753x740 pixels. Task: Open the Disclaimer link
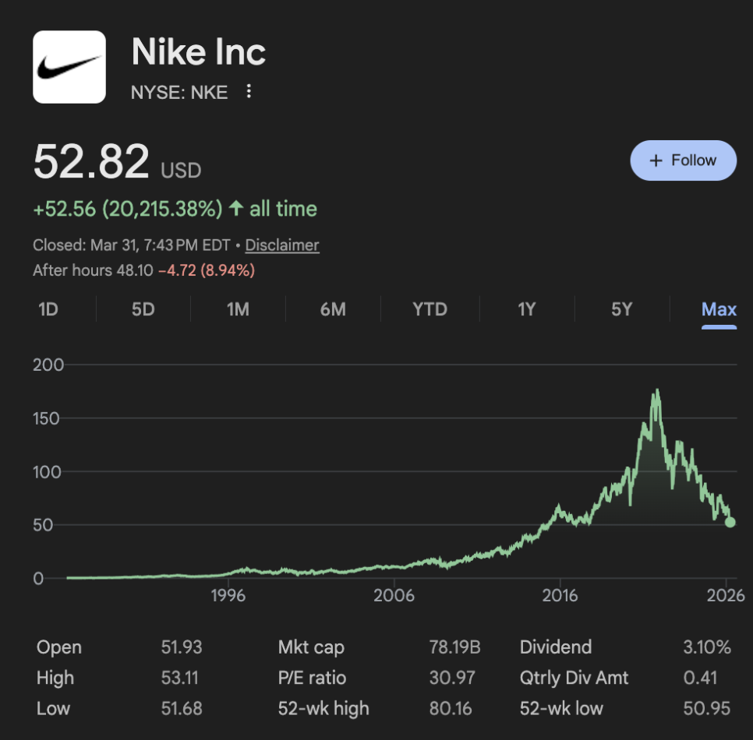(x=282, y=245)
